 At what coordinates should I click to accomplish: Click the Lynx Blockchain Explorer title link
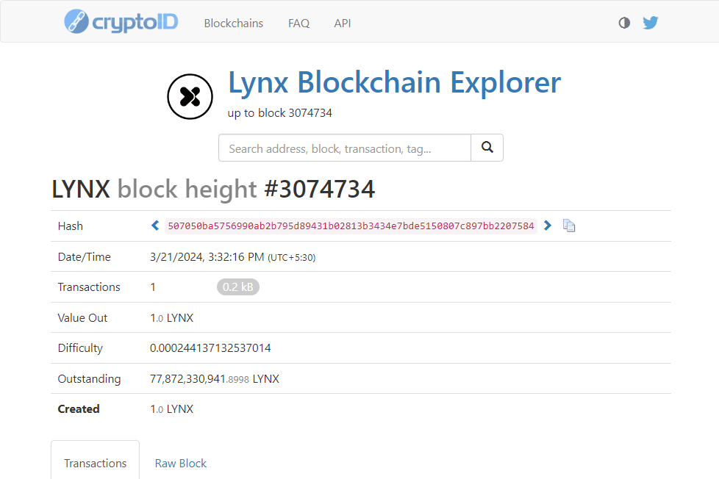pos(394,82)
